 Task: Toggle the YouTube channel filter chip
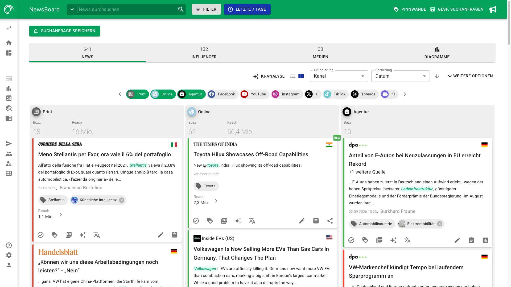[255, 94]
